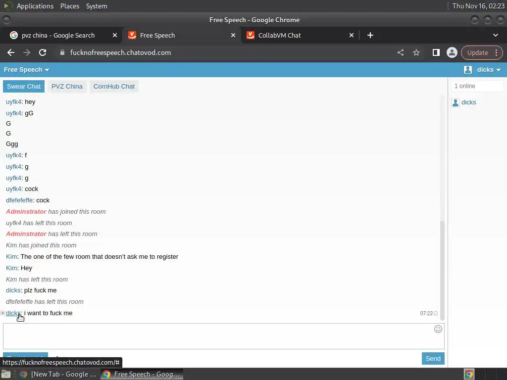
Task: Click the dicks username on the plz message
Action: tap(13, 290)
